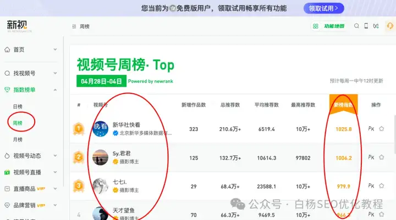Toggle the sidebar collapse icon beside 周榜
Screen dimensions: 396x220
pyautogui.click(x=74, y=26)
